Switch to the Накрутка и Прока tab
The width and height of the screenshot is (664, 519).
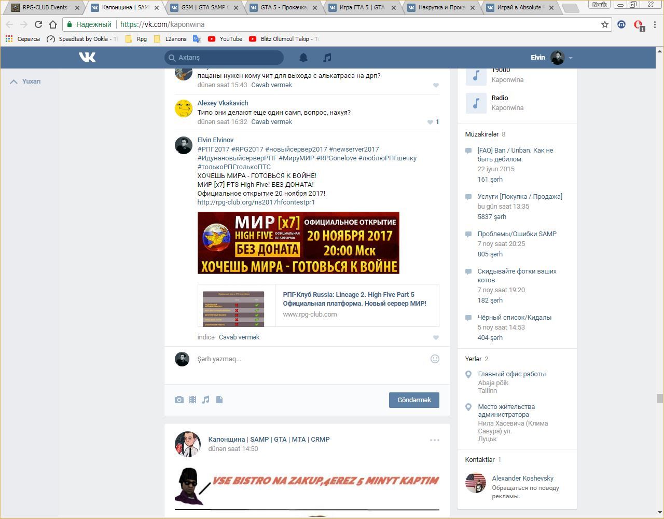(441, 8)
